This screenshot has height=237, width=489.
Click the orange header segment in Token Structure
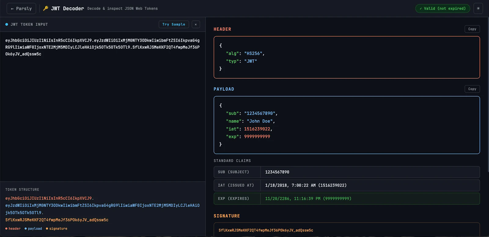click(x=50, y=198)
